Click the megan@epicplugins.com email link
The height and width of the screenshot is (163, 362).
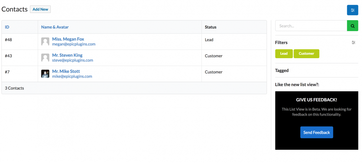74,44
